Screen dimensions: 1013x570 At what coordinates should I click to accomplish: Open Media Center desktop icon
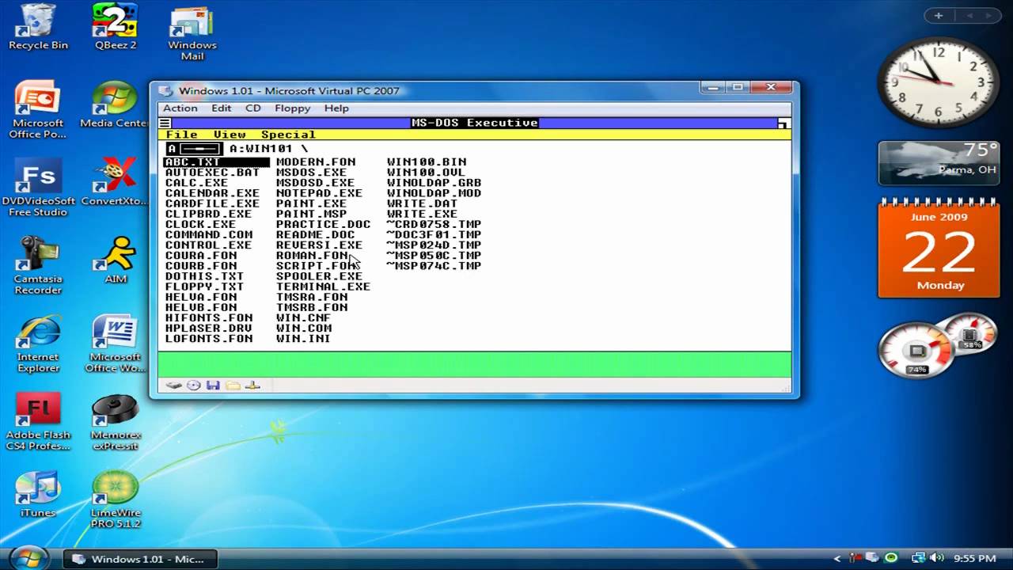116,104
